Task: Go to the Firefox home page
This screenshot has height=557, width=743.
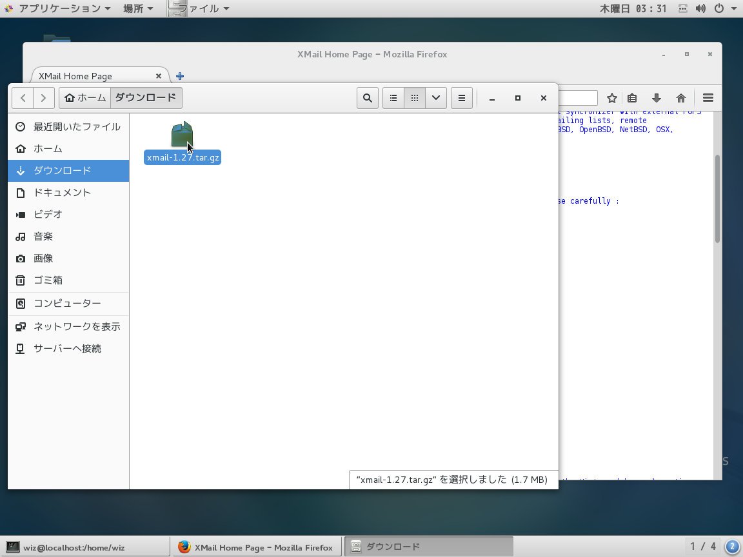Action: coord(681,98)
